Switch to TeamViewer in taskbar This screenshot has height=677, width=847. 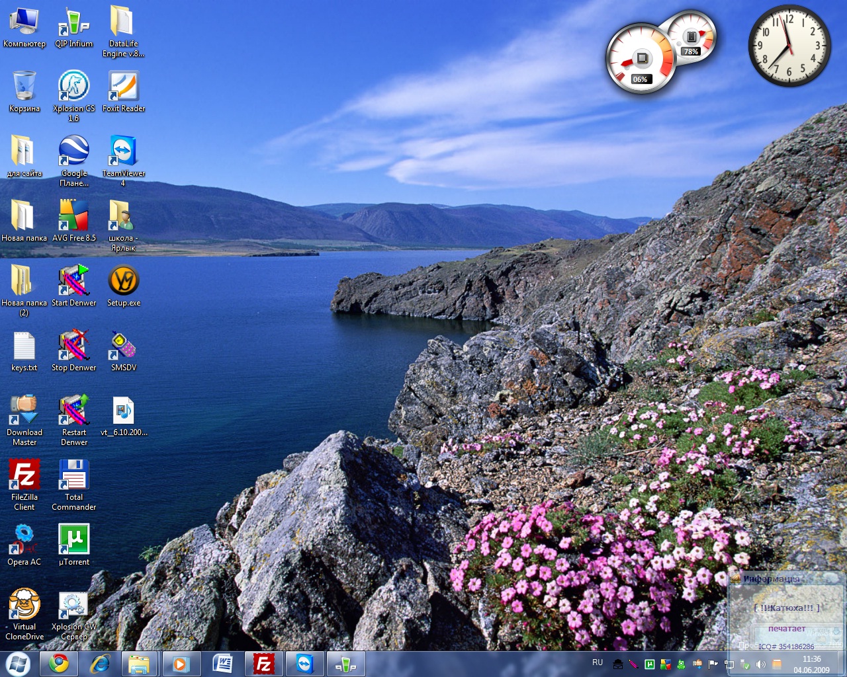(x=304, y=664)
